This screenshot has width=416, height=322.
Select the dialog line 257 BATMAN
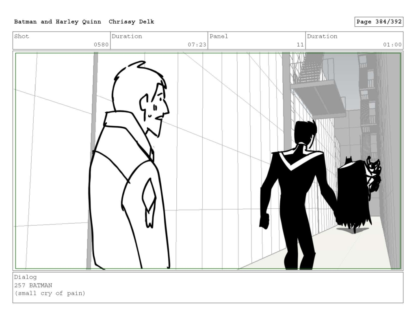(33, 285)
